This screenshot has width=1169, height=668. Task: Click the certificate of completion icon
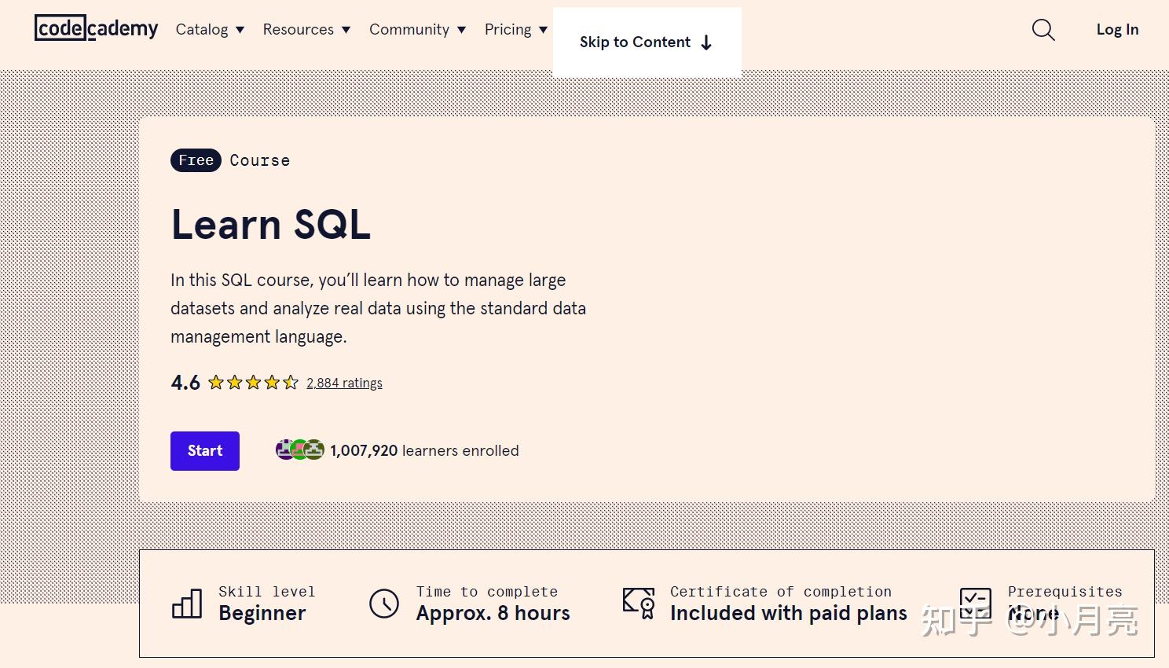pyautogui.click(x=639, y=604)
